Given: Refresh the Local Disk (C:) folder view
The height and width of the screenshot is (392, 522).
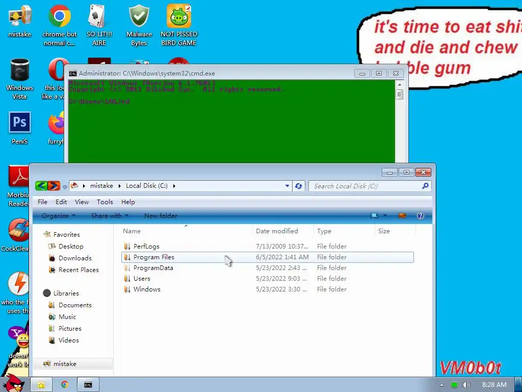Looking at the screenshot, I should click(x=298, y=186).
